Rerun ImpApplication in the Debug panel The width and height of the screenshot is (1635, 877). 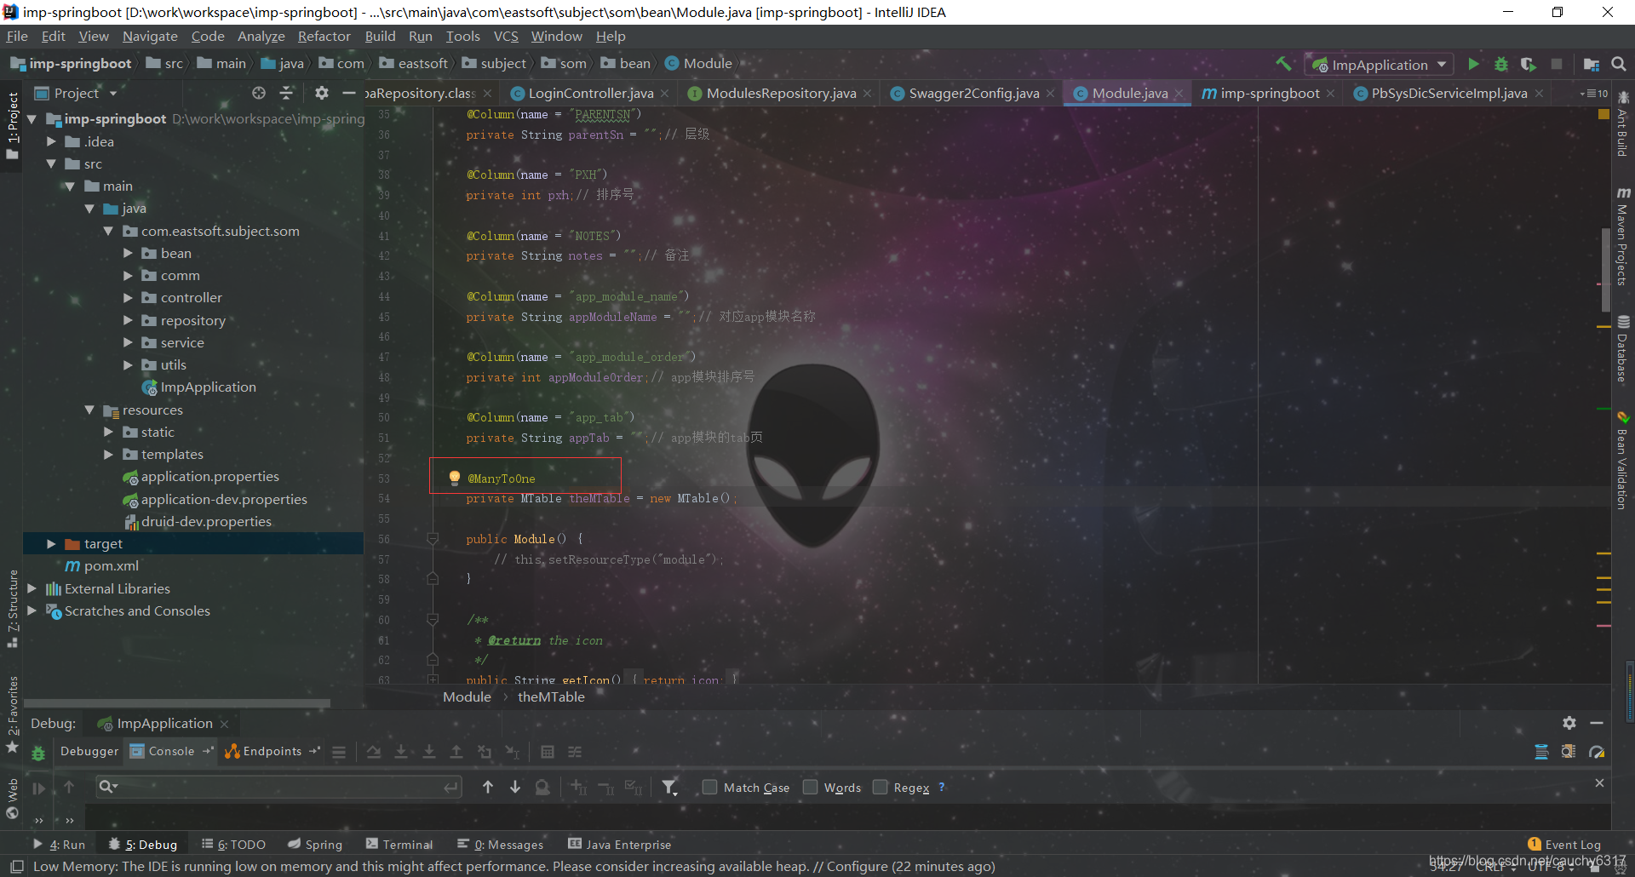click(x=38, y=753)
